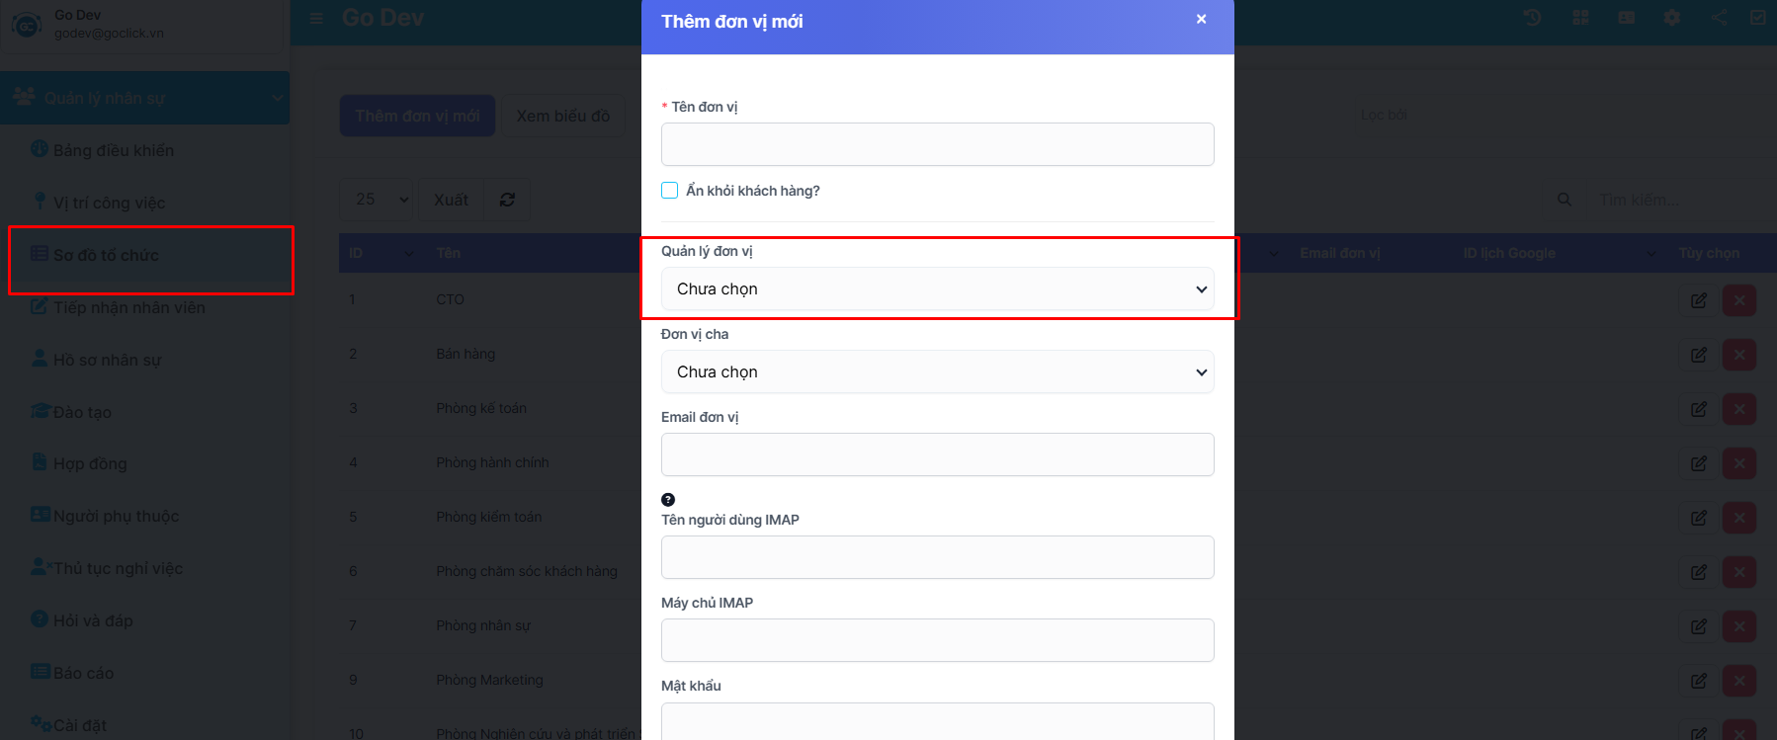Click the Xem biểu đồ button
Image resolution: width=1777 pixels, height=740 pixels.
(562, 116)
